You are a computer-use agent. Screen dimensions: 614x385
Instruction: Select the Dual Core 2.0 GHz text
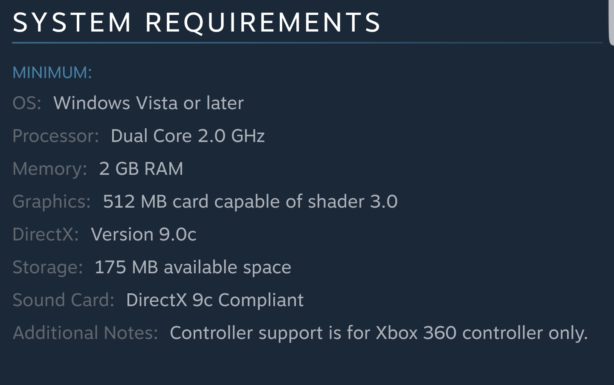pyautogui.click(x=188, y=136)
